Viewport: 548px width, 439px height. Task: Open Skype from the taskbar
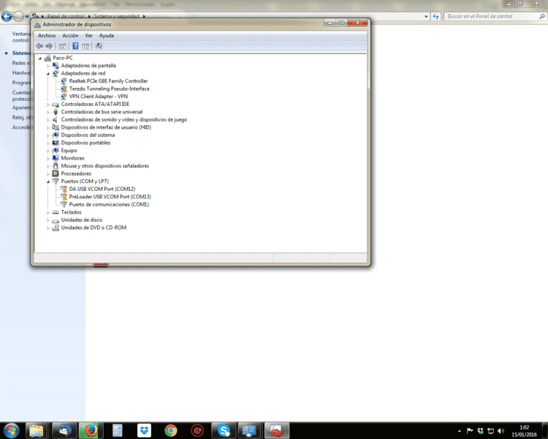[x=224, y=430]
